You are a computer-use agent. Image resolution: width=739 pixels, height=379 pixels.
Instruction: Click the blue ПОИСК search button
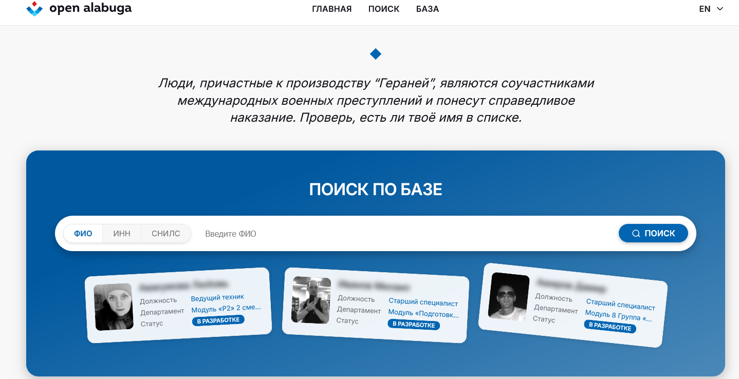(653, 233)
